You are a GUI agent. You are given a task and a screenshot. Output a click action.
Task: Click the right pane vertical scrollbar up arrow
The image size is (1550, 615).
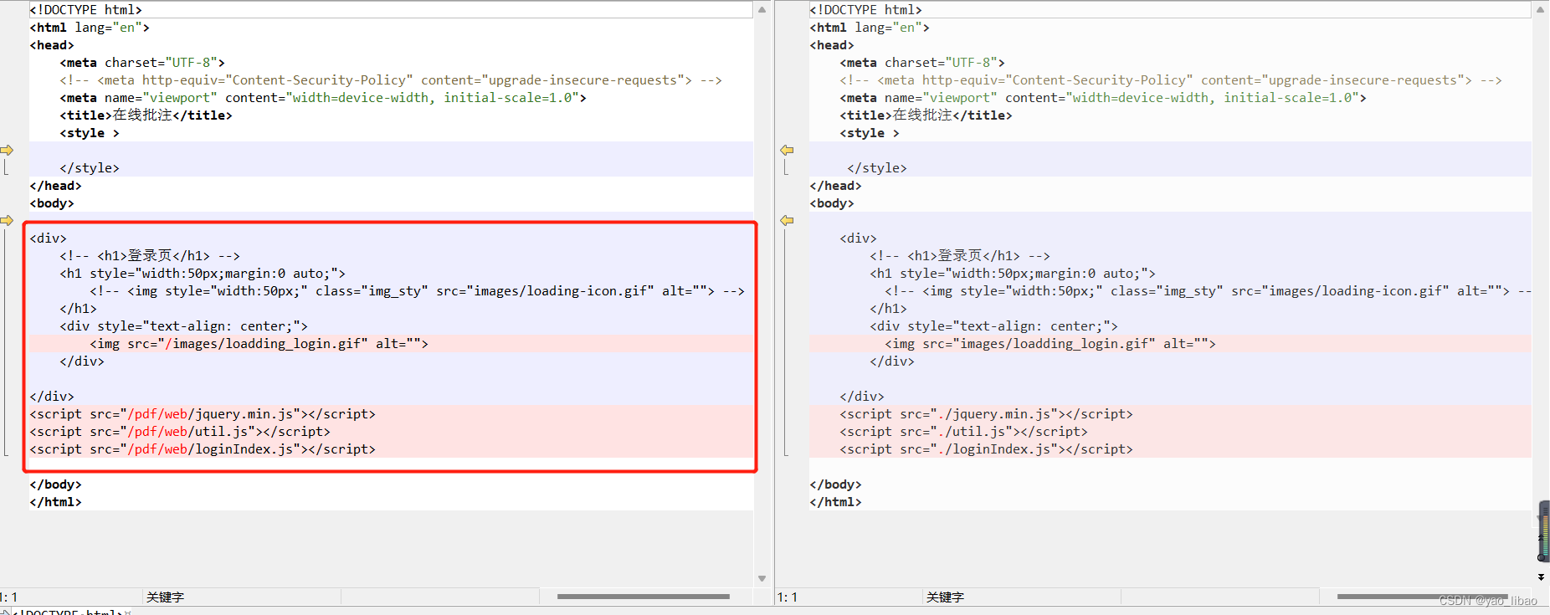point(1541,9)
